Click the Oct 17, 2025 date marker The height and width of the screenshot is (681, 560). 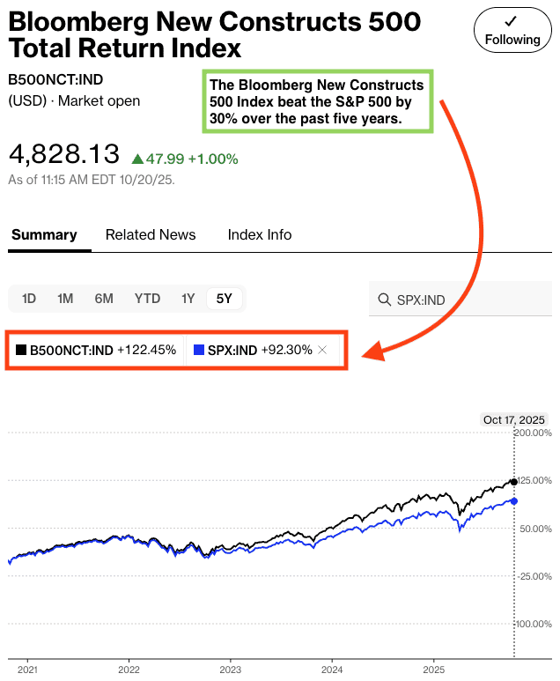pyautogui.click(x=515, y=420)
